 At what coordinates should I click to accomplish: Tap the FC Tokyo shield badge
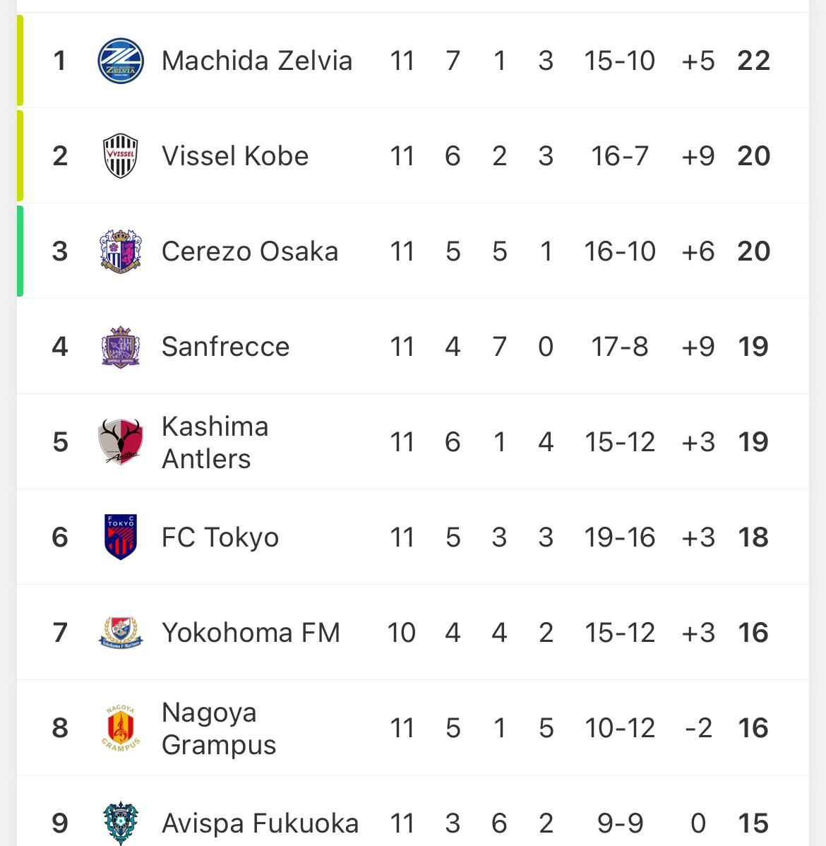click(x=120, y=537)
